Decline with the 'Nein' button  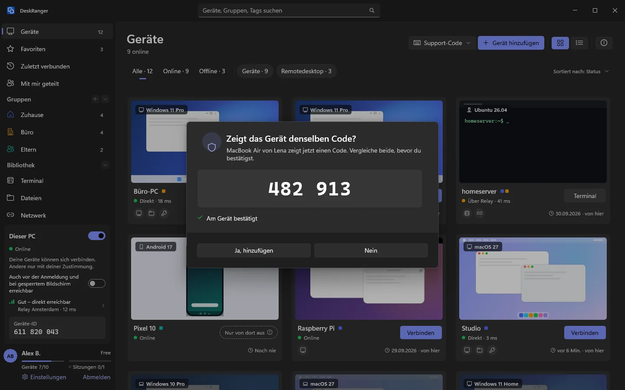pyautogui.click(x=371, y=250)
